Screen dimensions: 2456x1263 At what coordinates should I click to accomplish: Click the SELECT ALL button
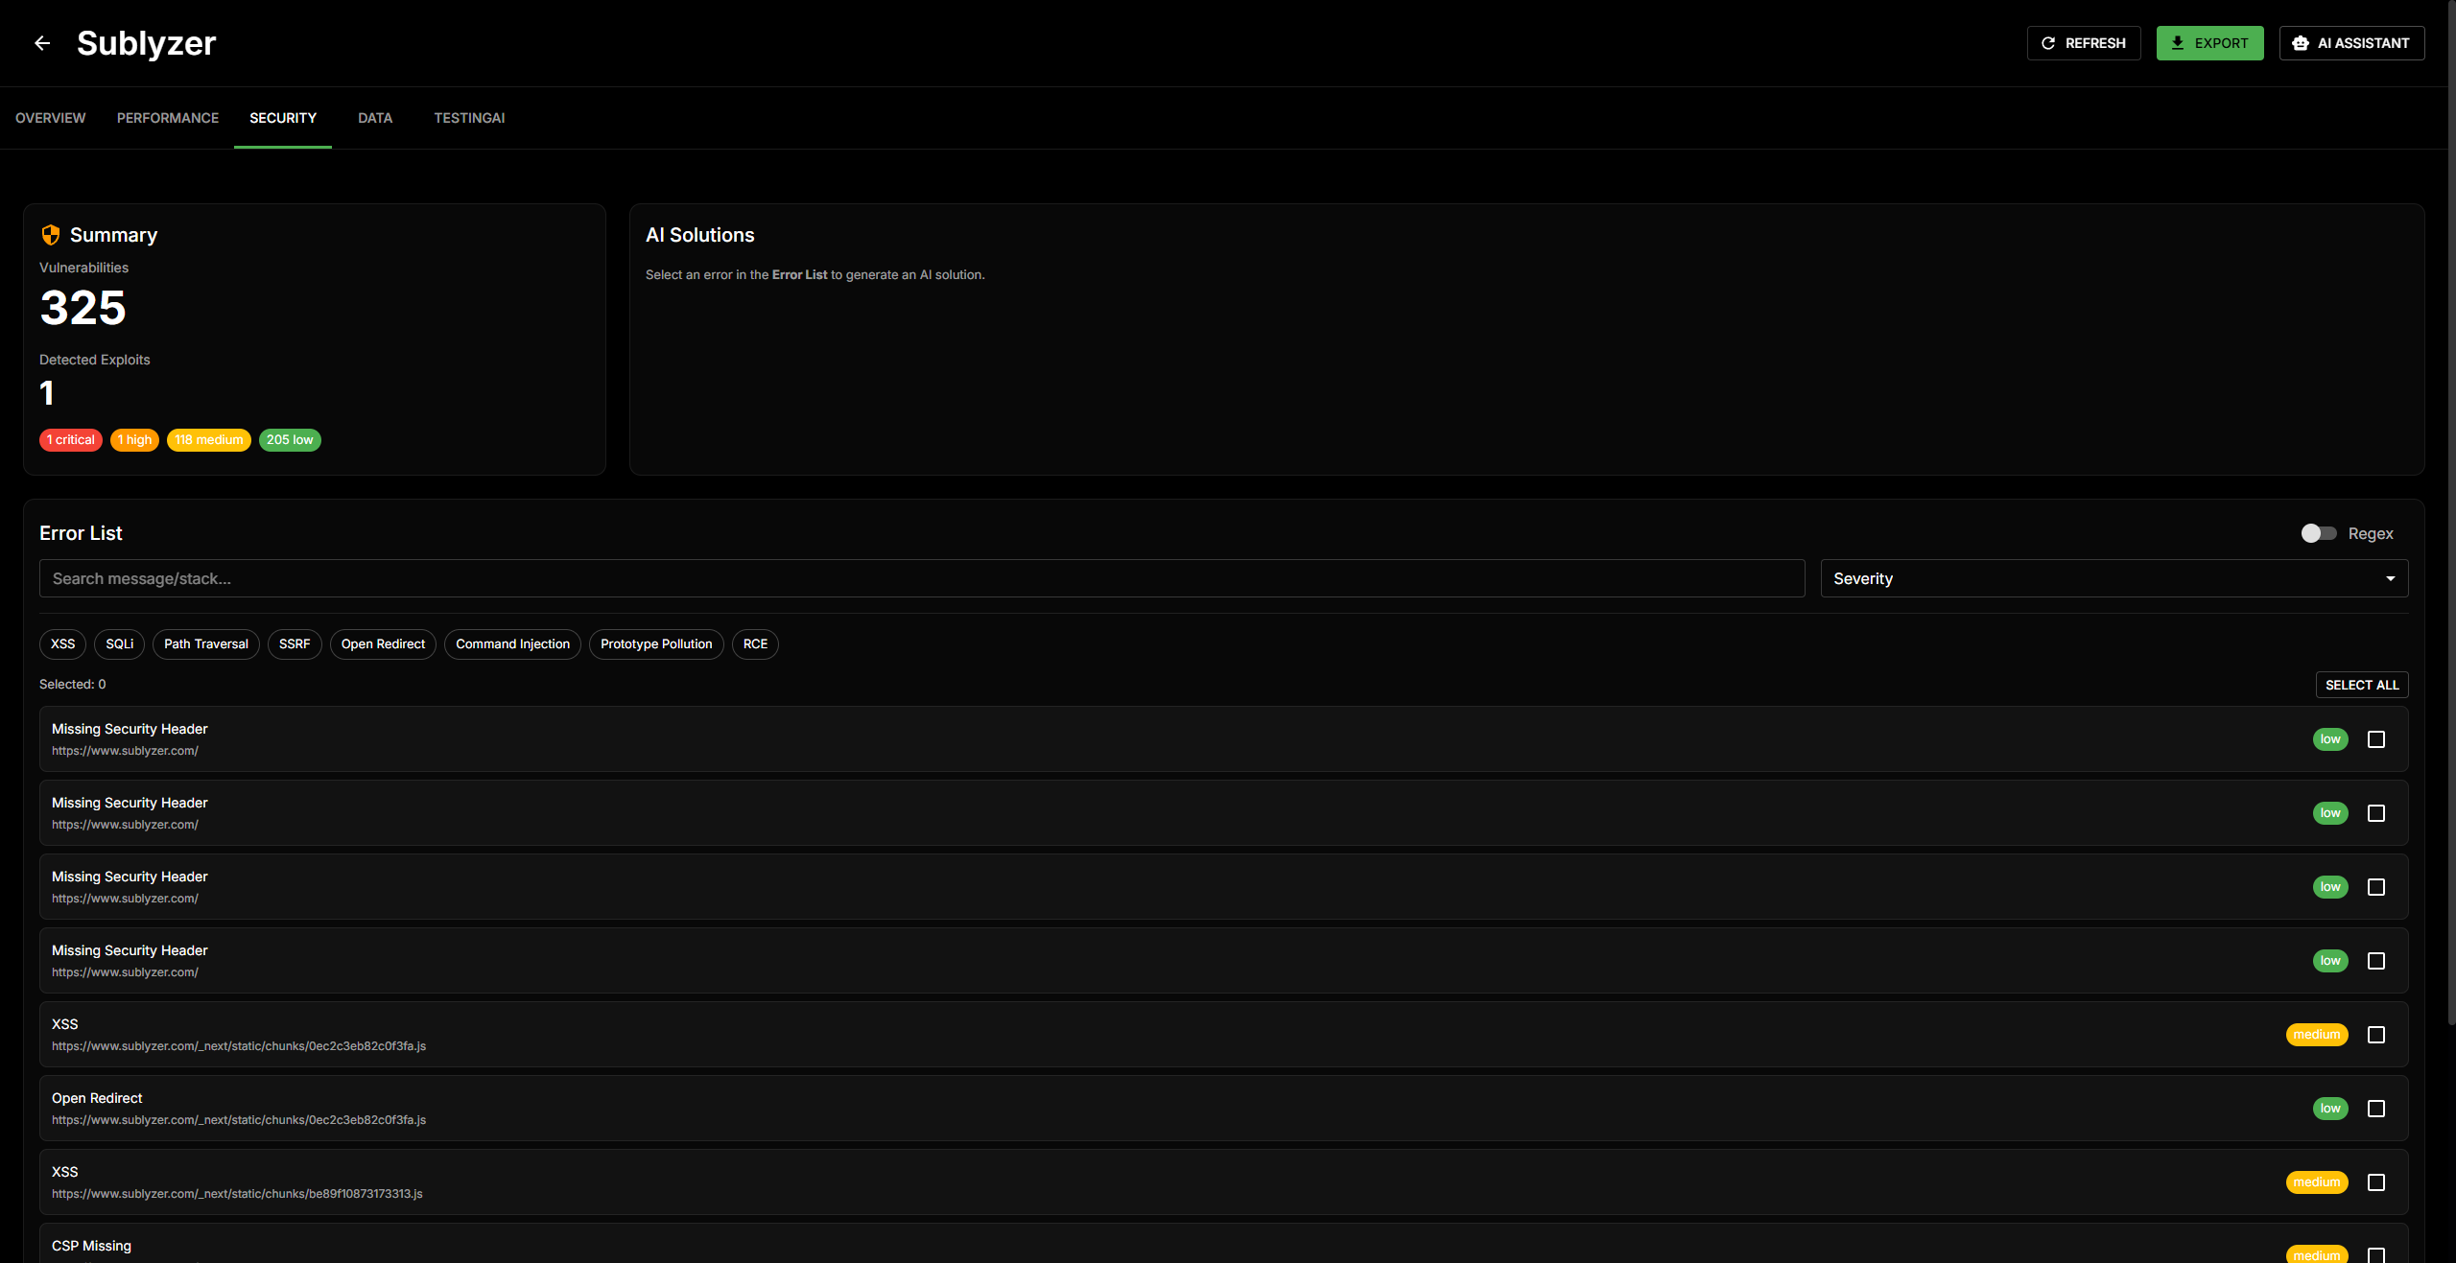(x=2362, y=685)
